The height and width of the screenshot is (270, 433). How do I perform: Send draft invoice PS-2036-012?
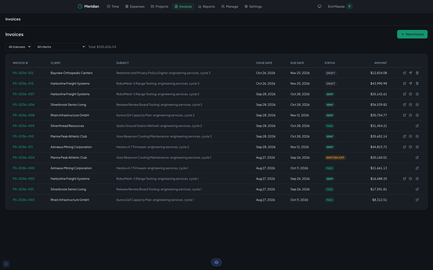coord(410,73)
